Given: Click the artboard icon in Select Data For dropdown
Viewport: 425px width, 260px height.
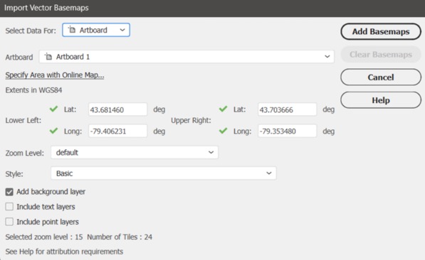Looking at the screenshot, I should [x=72, y=30].
